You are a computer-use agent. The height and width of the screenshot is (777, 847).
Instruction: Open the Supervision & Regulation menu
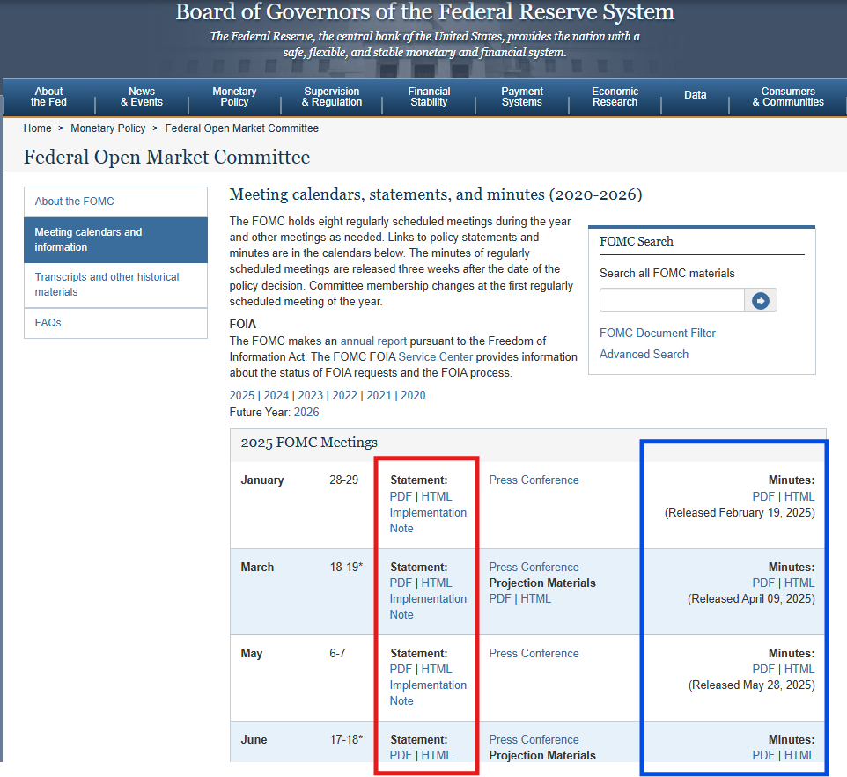[332, 97]
